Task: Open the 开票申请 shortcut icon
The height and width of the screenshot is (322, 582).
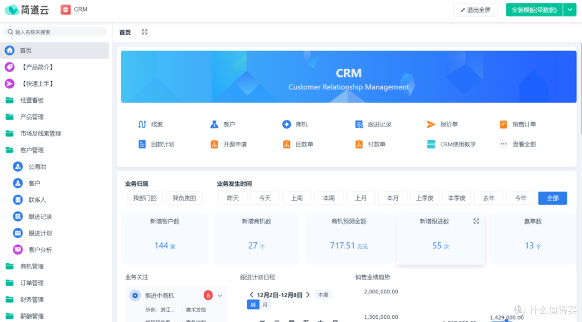Action: (x=214, y=144)
